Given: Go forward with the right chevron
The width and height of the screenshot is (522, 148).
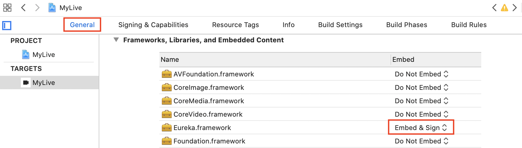Looking at the screenshot, I should click(x=37, y=8).
